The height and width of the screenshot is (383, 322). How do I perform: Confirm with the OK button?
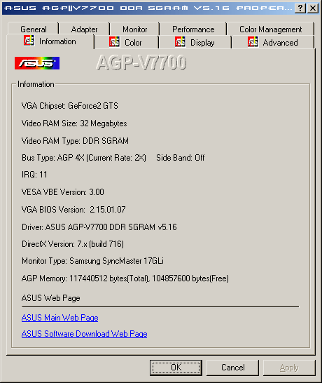click(176, 368)
